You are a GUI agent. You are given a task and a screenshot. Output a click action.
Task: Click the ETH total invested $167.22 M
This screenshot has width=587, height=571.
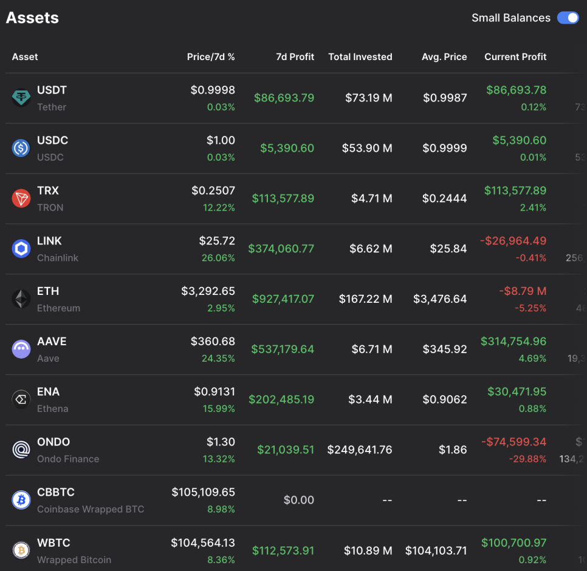coord(365,299)
